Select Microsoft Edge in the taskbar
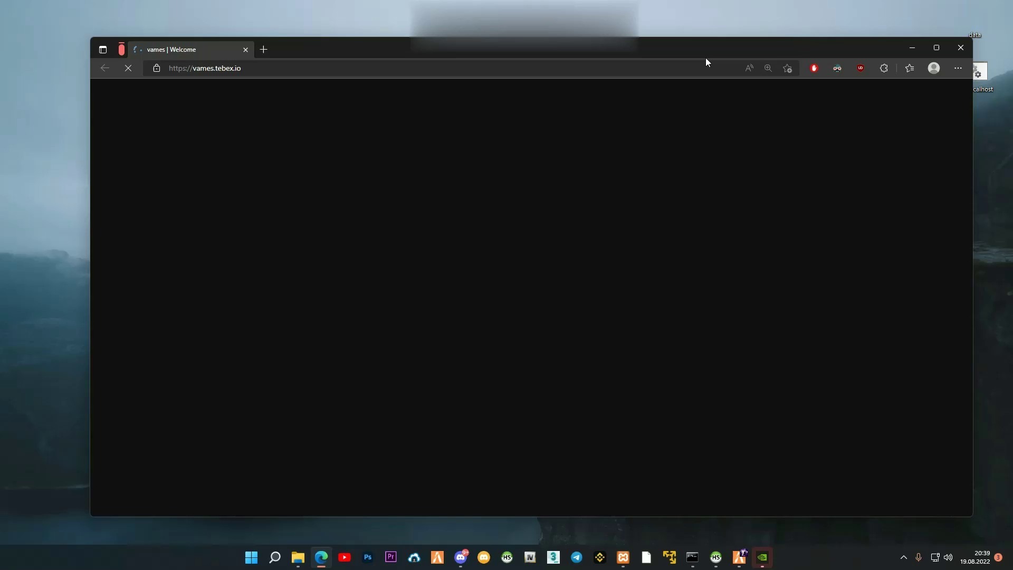This screenshot has height=570, width=1013. tap(321, 557)
